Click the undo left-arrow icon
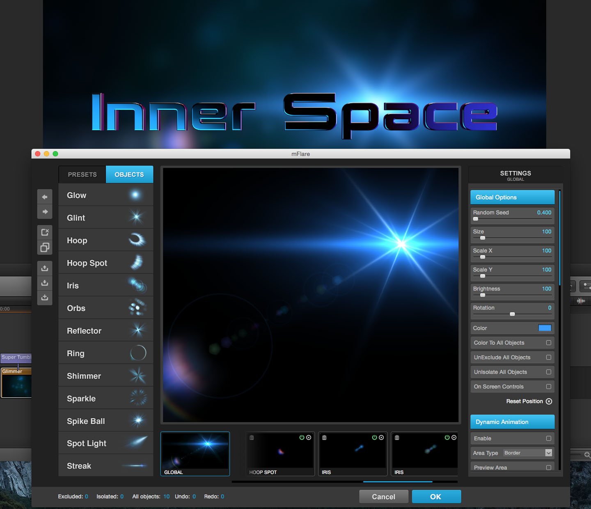The height and width of the screenshot is (509, 591). click(x=45, y=197)
